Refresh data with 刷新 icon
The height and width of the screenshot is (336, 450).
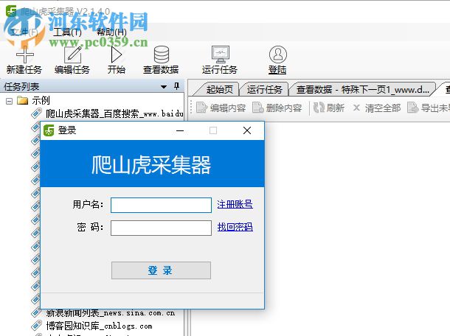[319, 108]
